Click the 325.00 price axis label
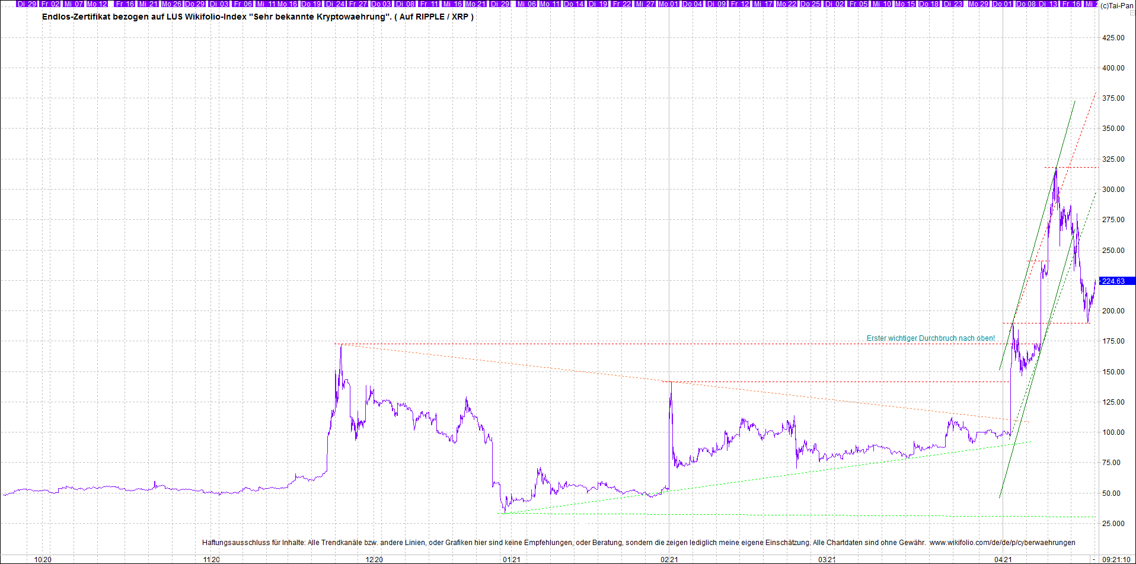This screenshot has height=564, width=1136. 1113,159
